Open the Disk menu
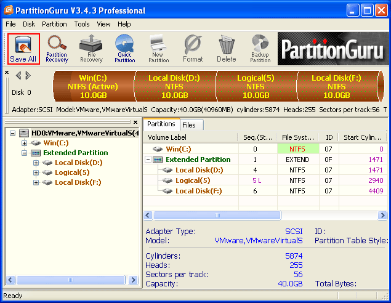Screen dimensions: 391x303 point(29,24)
